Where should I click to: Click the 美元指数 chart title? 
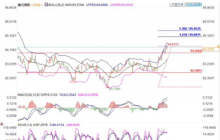tap(24, 5)
